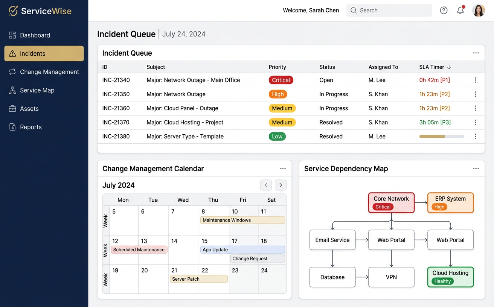
Task: Click the search magnifier icon
Action: 354,11
